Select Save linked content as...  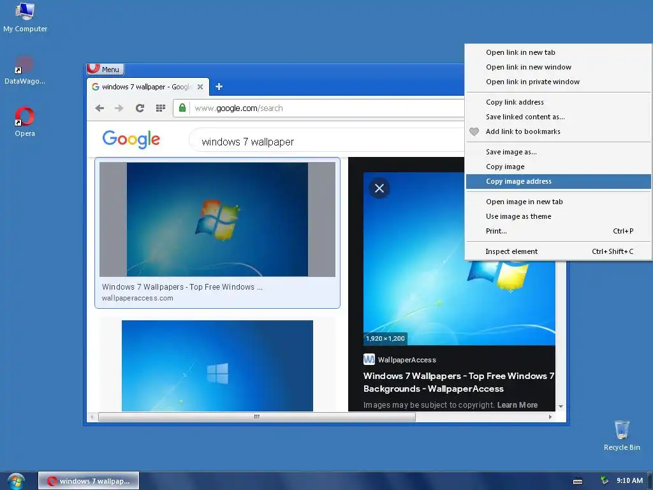click(x=558, y=117)
